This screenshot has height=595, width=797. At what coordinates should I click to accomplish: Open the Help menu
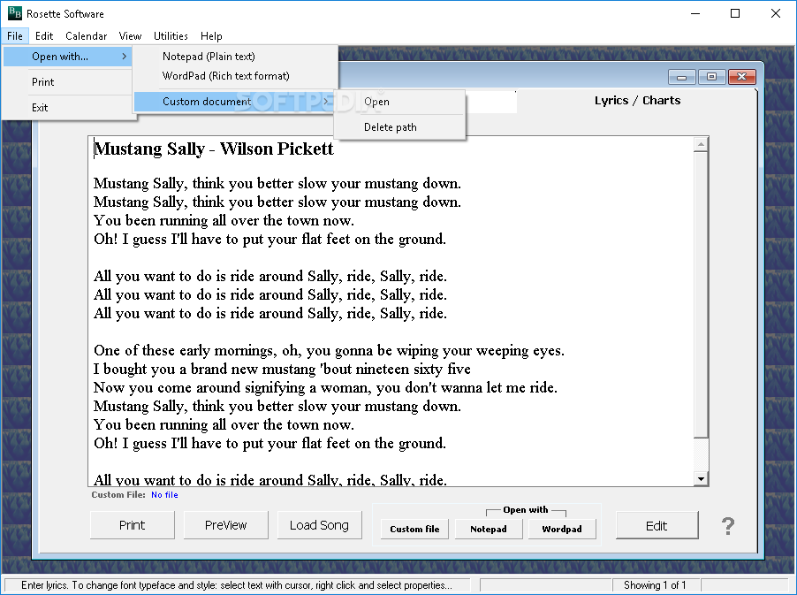[211, 36]
